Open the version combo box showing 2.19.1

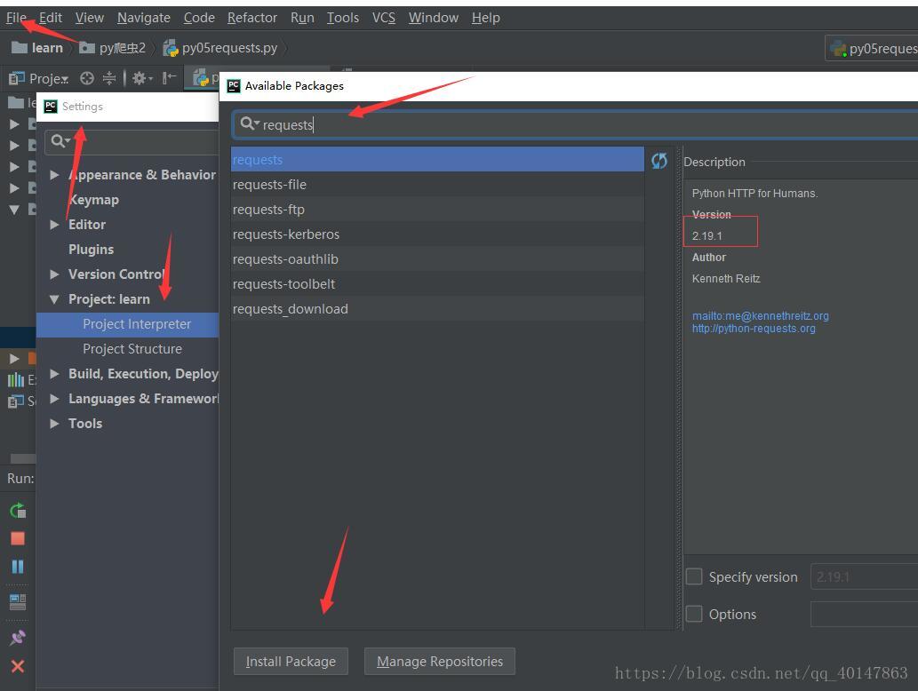[x=864, y=577]
